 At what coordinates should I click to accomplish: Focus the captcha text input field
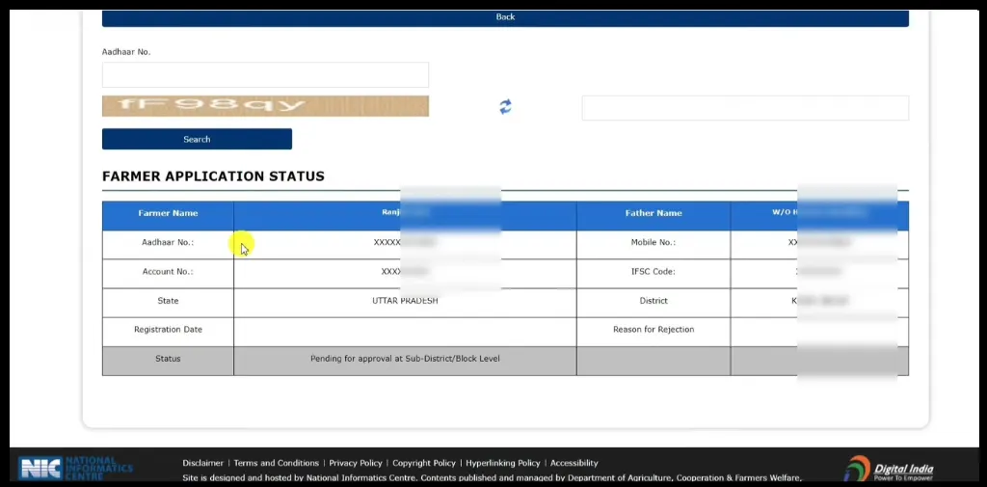[x=745, y=108]
